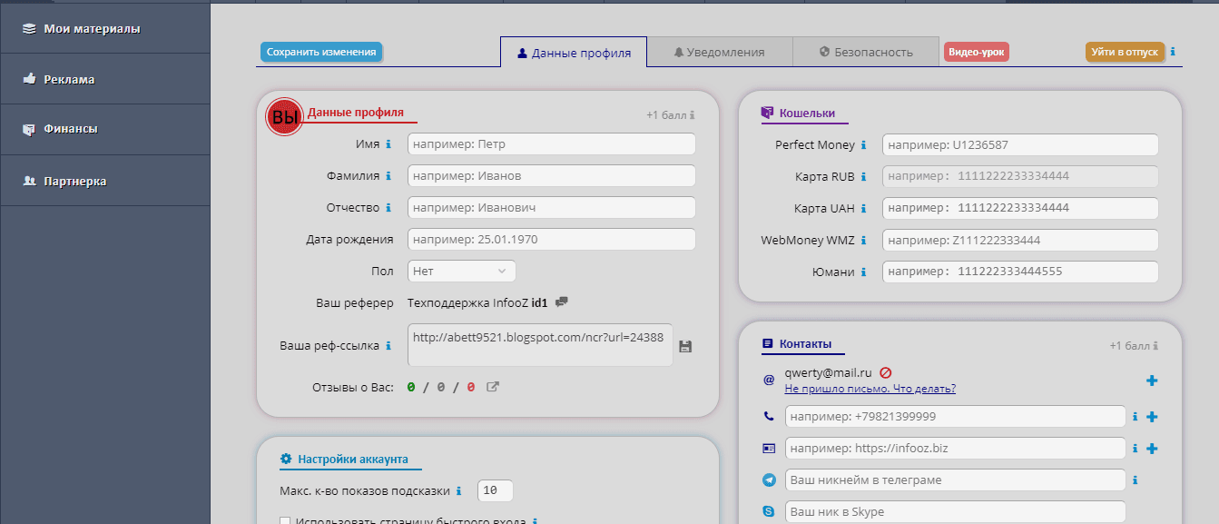The width and height of the screenshot is (1219, 524).
Task: Click the Telegram nickname field
Action: [x=955, y=480]
